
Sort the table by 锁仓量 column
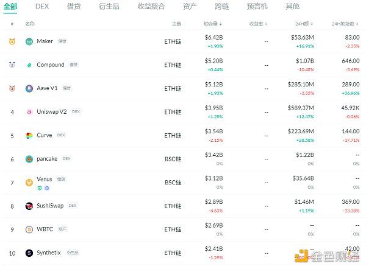tap(213, 24)
